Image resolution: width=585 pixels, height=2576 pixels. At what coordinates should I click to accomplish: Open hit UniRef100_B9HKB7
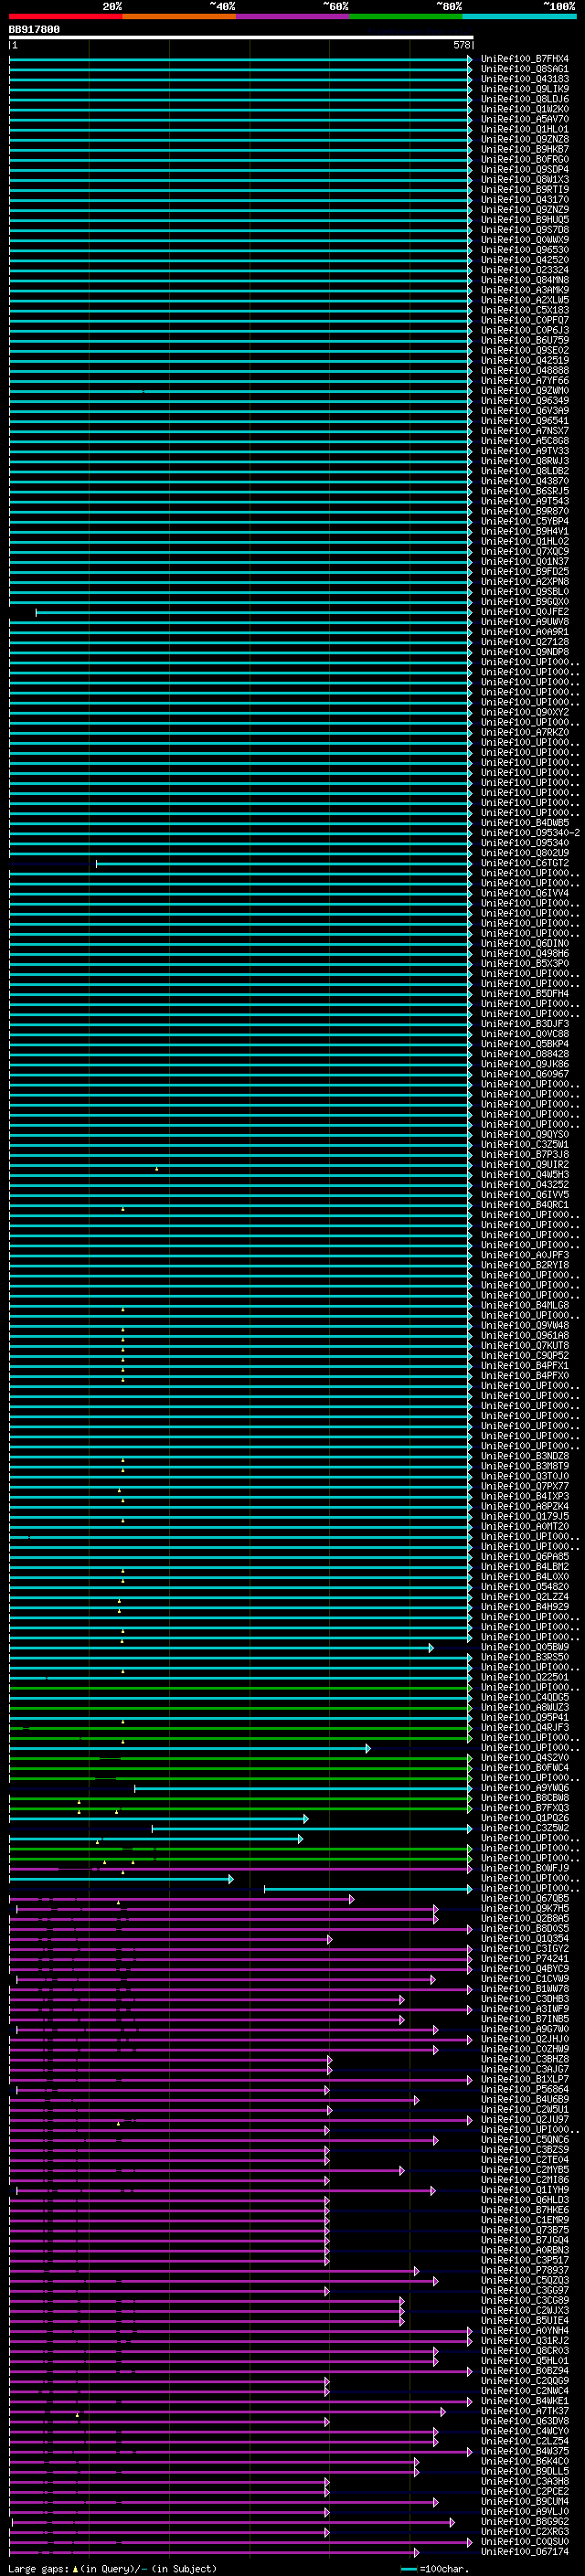(x=525, y=149)
